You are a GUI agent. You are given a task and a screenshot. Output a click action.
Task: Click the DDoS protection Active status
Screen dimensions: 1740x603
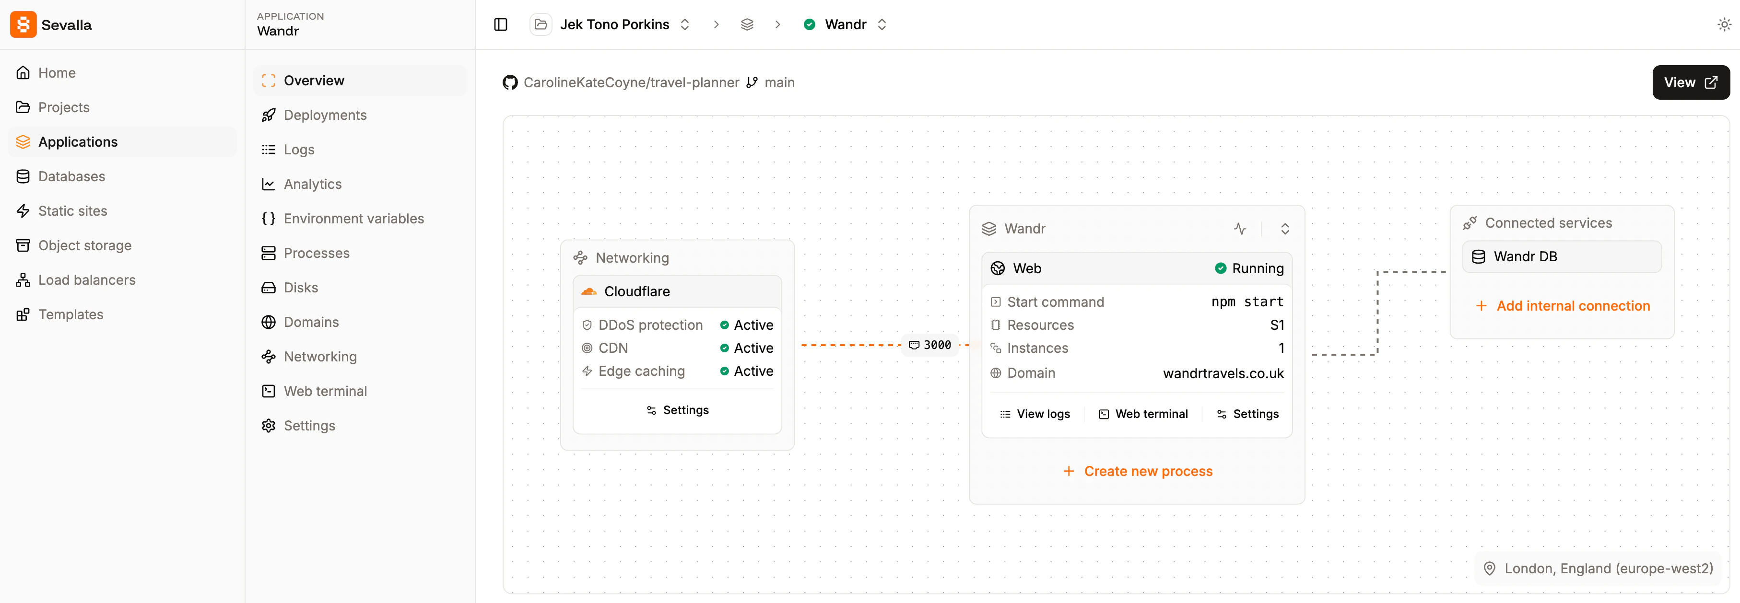click(746, 325)
